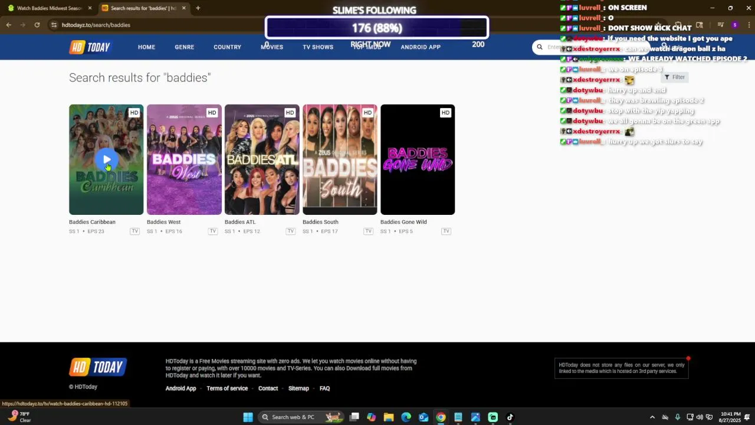The height and width of the screenshot is (425, 755).
Task: Open the Chrome profile avatar 'S'
Action: tap(734, 25)
